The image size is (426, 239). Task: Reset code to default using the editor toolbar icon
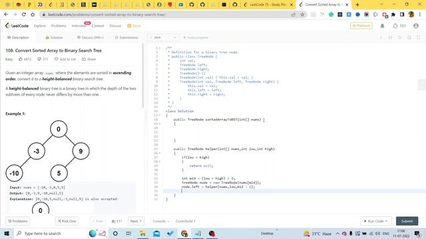[x=399, y=37]
